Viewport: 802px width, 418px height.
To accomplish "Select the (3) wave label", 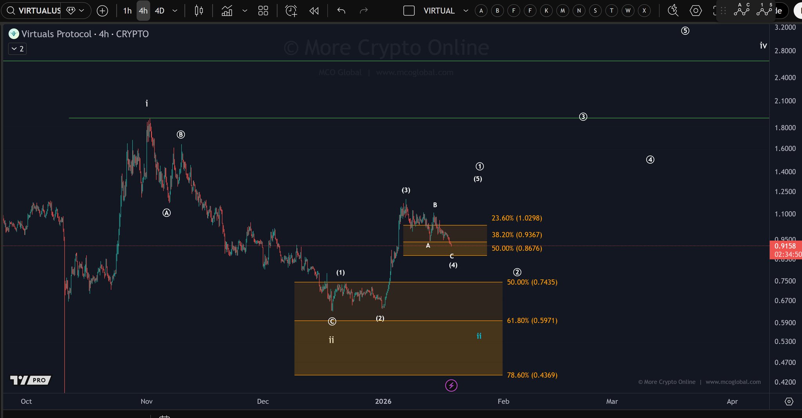I will coord(406,190).
